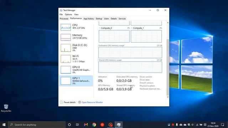Open the File menu in Task Manager
The width and height of the screenshot is (228, 128).
[61, 15]
